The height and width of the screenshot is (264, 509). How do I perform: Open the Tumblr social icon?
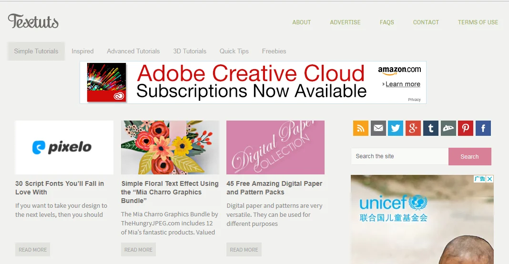pyautogui.click(x=431, y=128)
